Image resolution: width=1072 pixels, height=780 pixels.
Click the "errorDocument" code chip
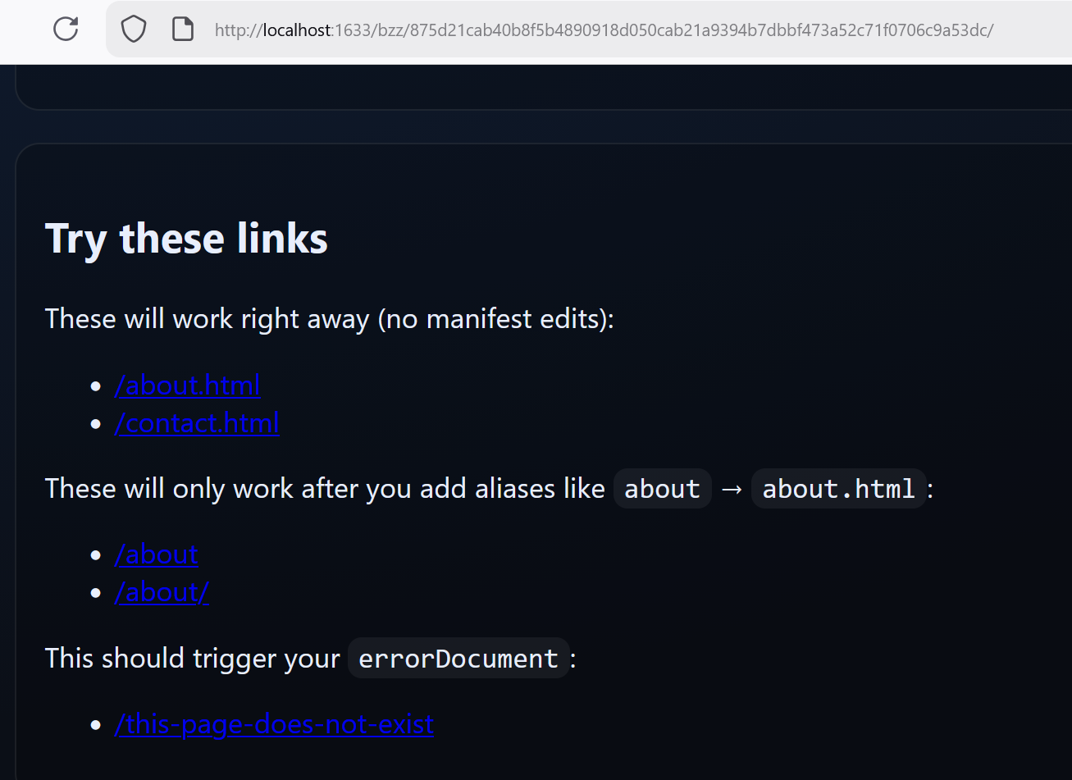click(x=458, y=659)
